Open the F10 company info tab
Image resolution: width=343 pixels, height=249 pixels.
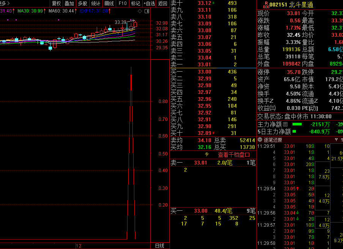coord(123,3)
